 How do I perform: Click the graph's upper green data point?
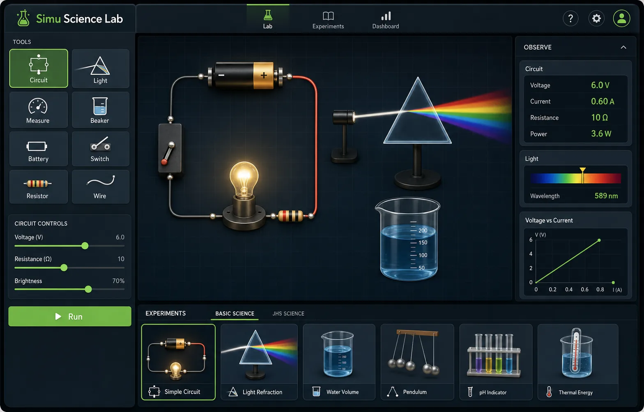tap(599, 240)
